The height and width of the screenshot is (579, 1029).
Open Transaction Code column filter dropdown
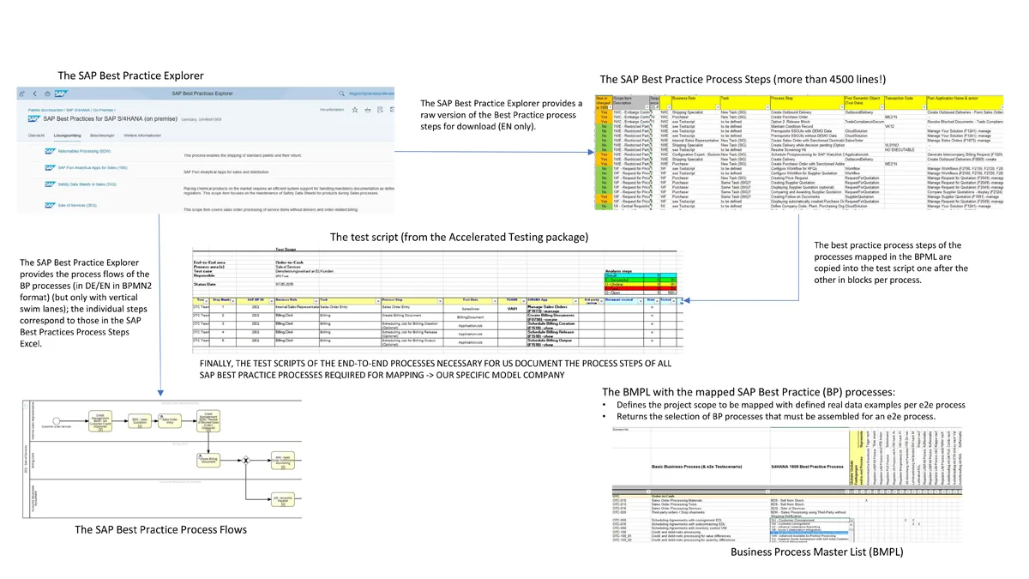click(924, 107)
